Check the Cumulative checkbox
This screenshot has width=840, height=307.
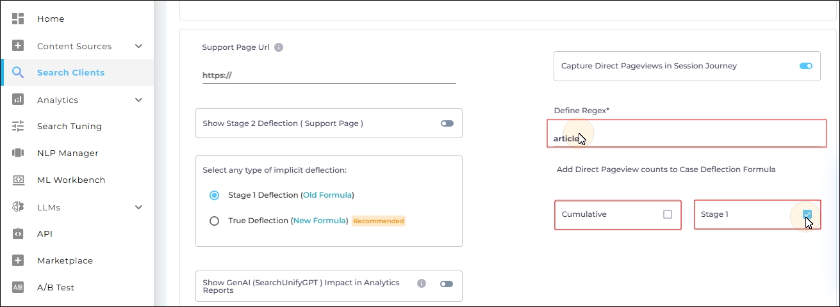tap(668, 214)
